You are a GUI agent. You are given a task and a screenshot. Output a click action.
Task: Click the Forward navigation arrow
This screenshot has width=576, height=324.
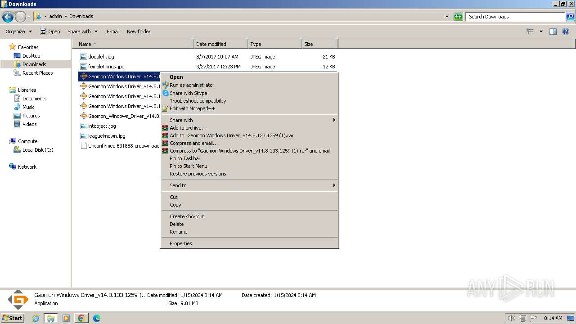pos(20,17)
